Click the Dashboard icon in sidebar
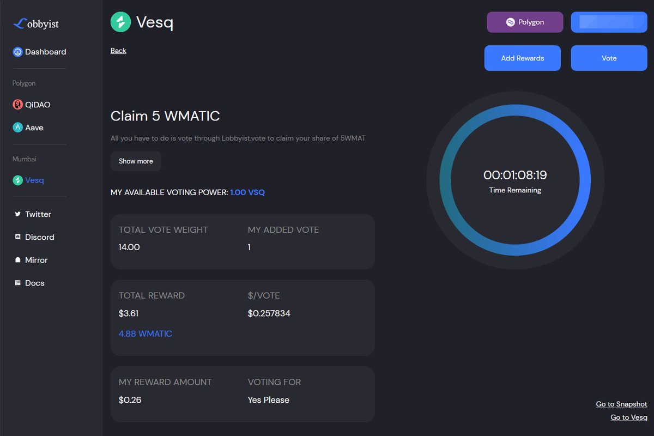This screenshot has height=436, width=654. (x=17, y=52)
